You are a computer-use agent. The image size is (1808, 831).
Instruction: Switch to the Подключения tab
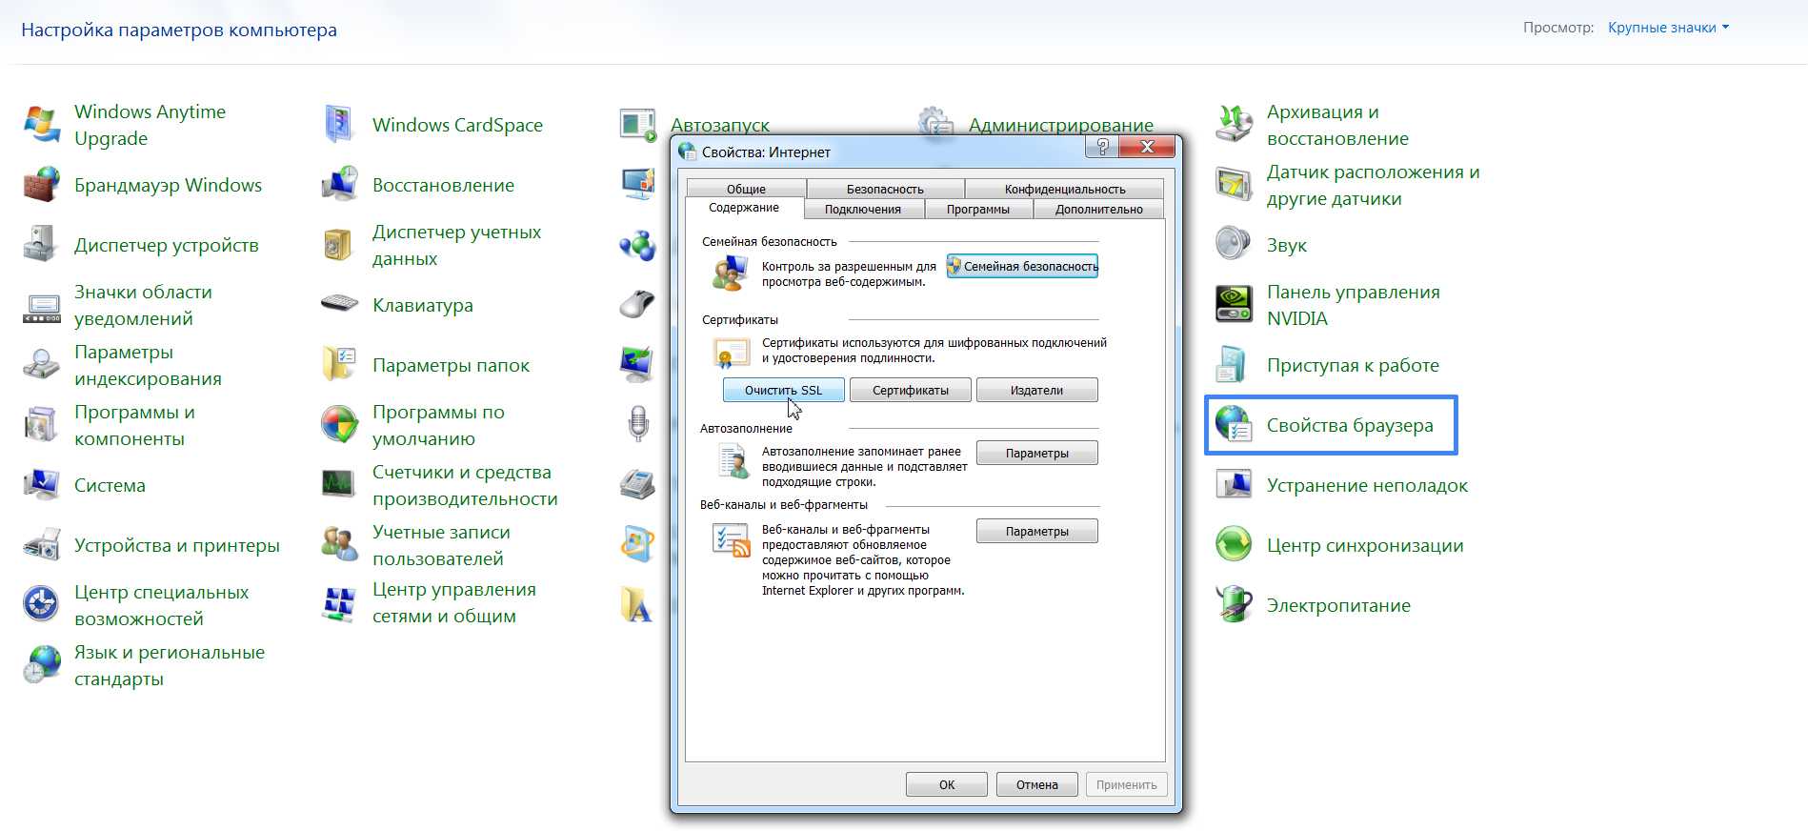[x=863, y=209]
